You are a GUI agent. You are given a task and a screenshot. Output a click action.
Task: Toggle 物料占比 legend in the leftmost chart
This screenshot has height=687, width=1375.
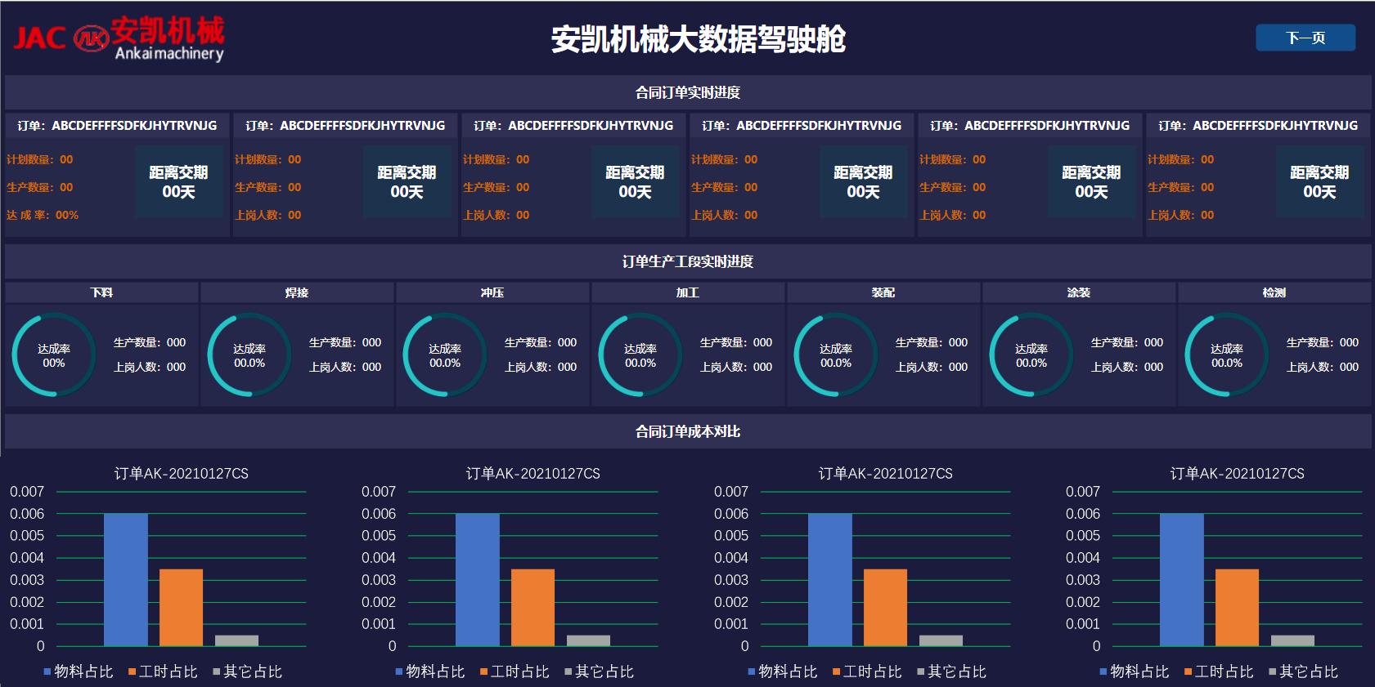pyautogui.click(x=79, y=671)
